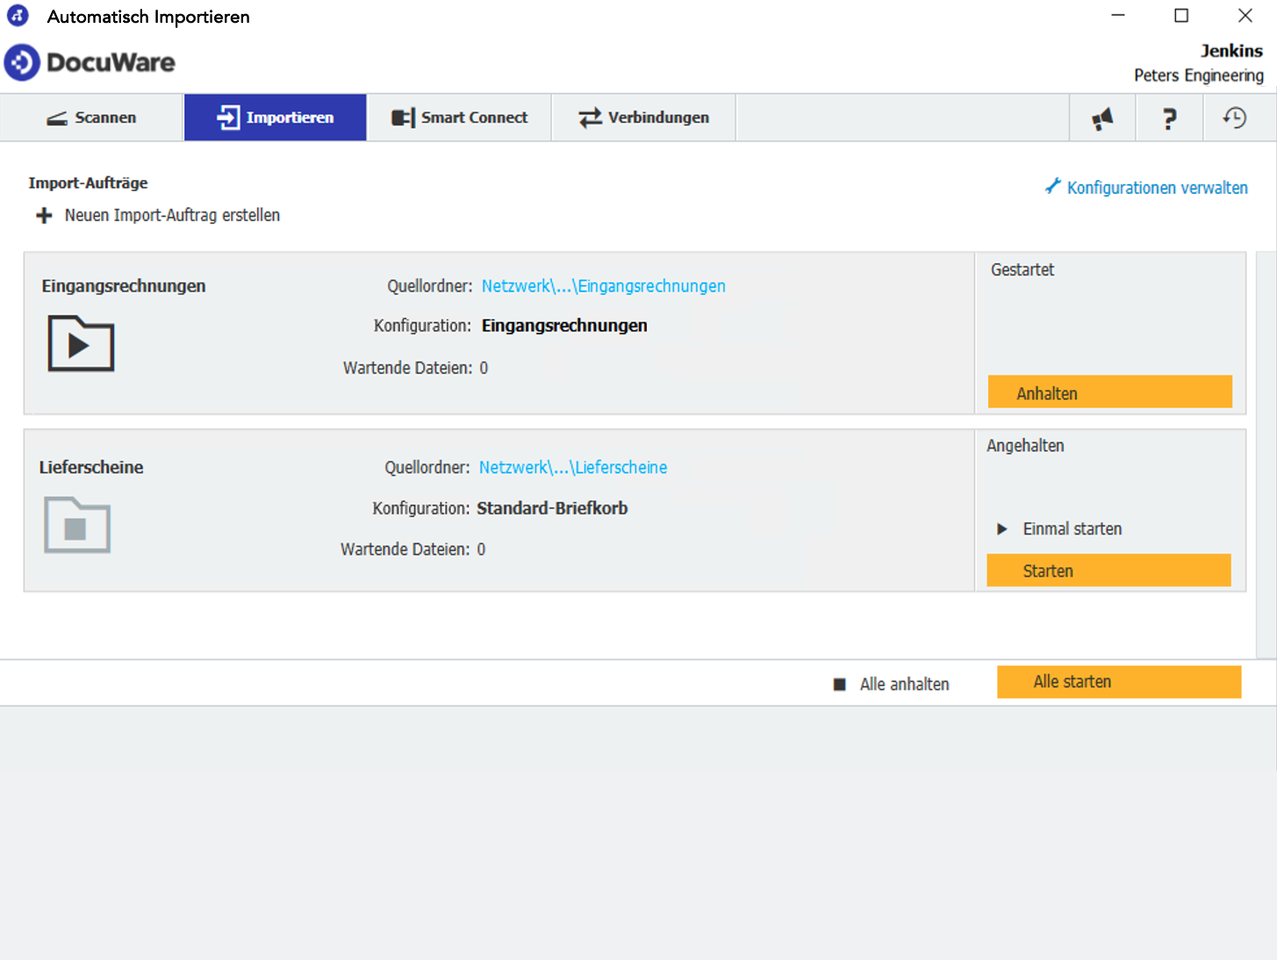Open the history clock icon
The width and height of the screenshot is (1277, 960).
tap(1235, 118)
